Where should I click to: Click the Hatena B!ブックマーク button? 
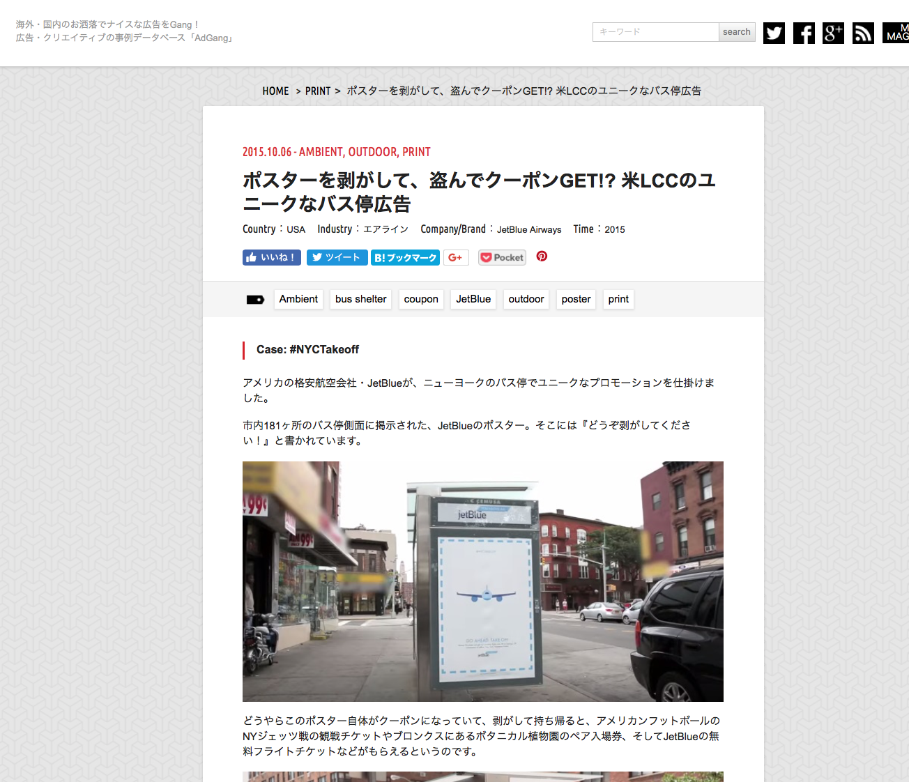tap(405, 257)
